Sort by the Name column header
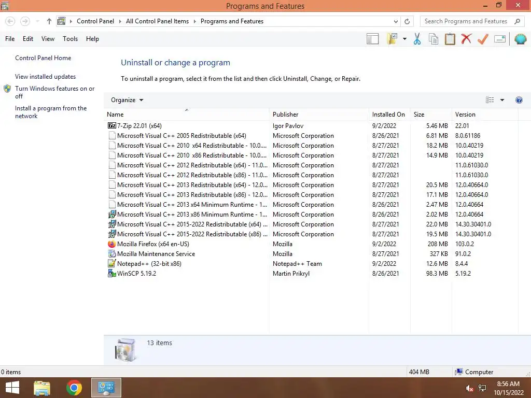The width and height of the screenshot is (531, 398). (x=186, y=115)
